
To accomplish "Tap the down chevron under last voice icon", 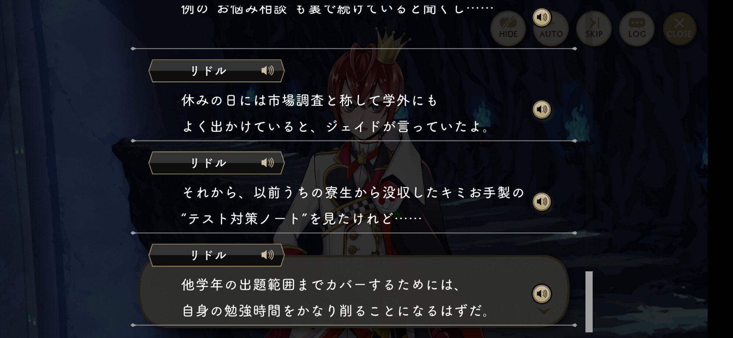I will [543, 311].
